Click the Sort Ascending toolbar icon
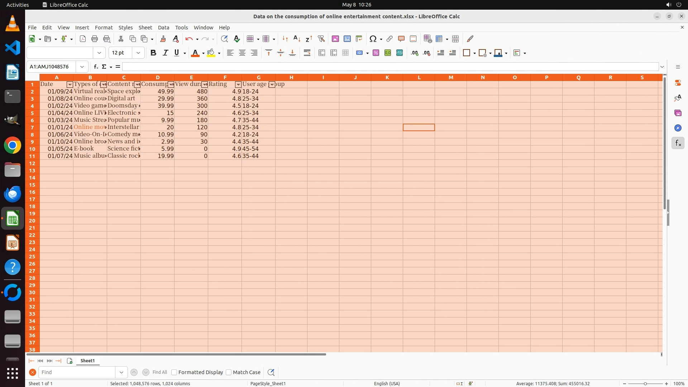The image size is (688, 387). (x=297, y=39)
